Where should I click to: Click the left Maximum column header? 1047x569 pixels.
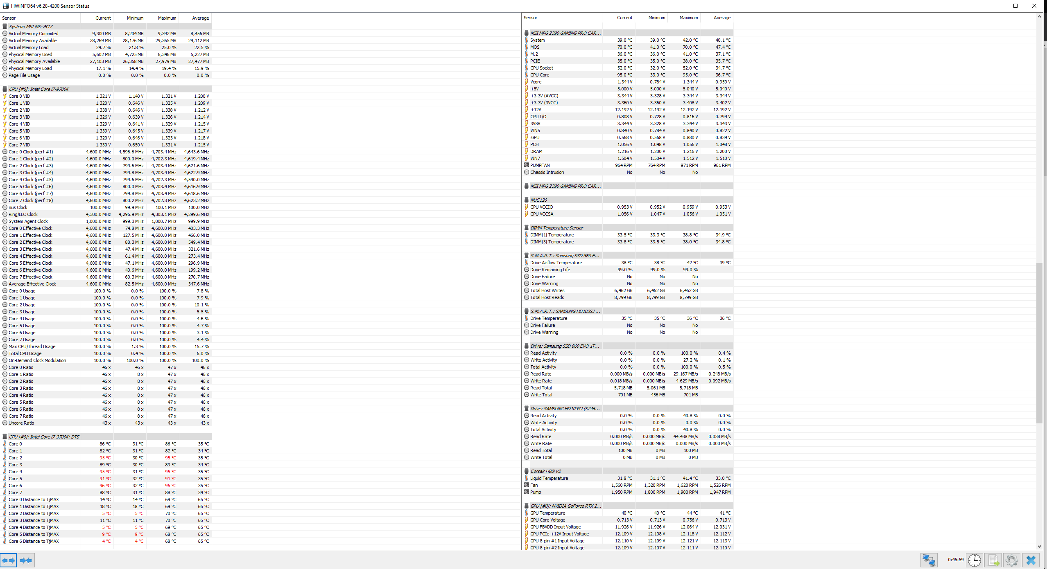[x=167, y=18]
